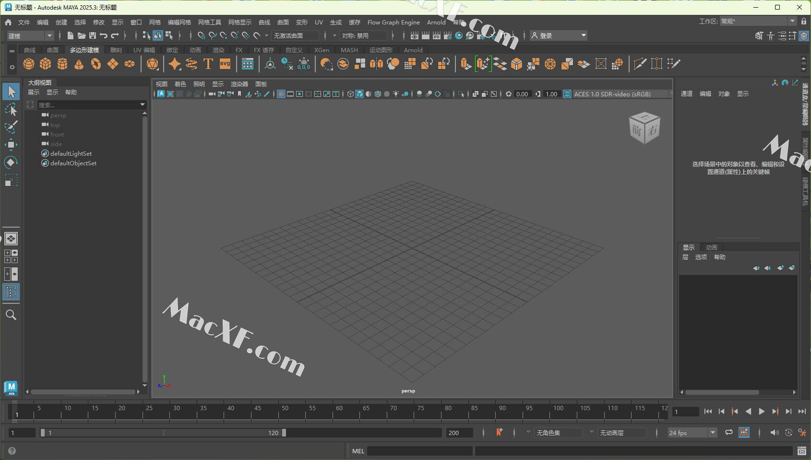This screenshot has height=460, width=811.
Task: Click the workspace lock icon
Action: [804, 21]
